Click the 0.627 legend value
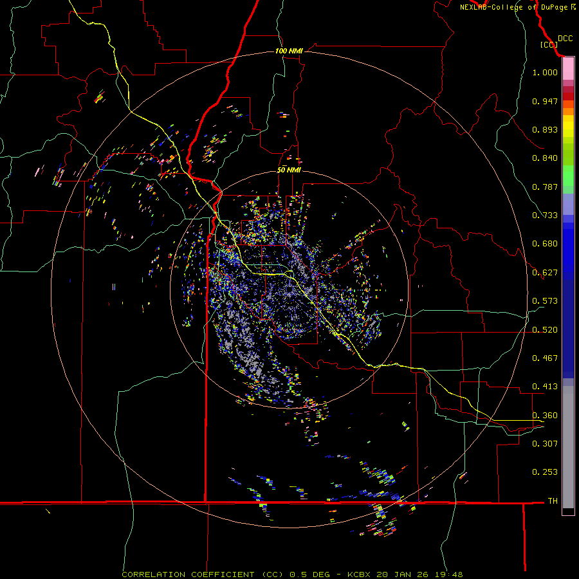The height and width of the screenshot is (579, 579). tap(545, 273)
